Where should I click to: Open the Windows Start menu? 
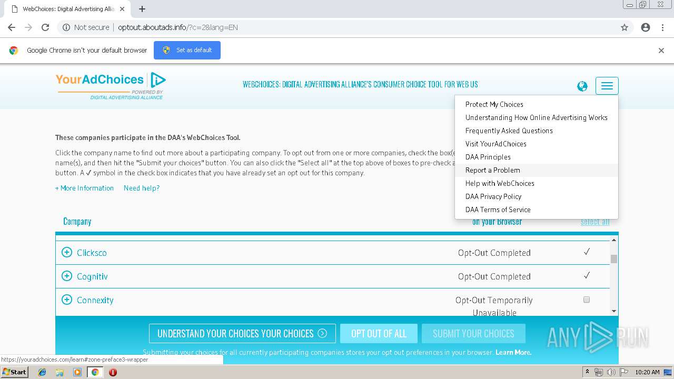14,372
